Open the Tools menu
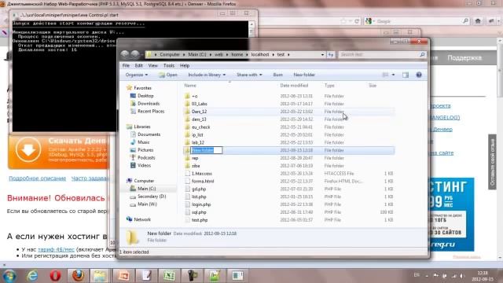 (x=169, y=65)
